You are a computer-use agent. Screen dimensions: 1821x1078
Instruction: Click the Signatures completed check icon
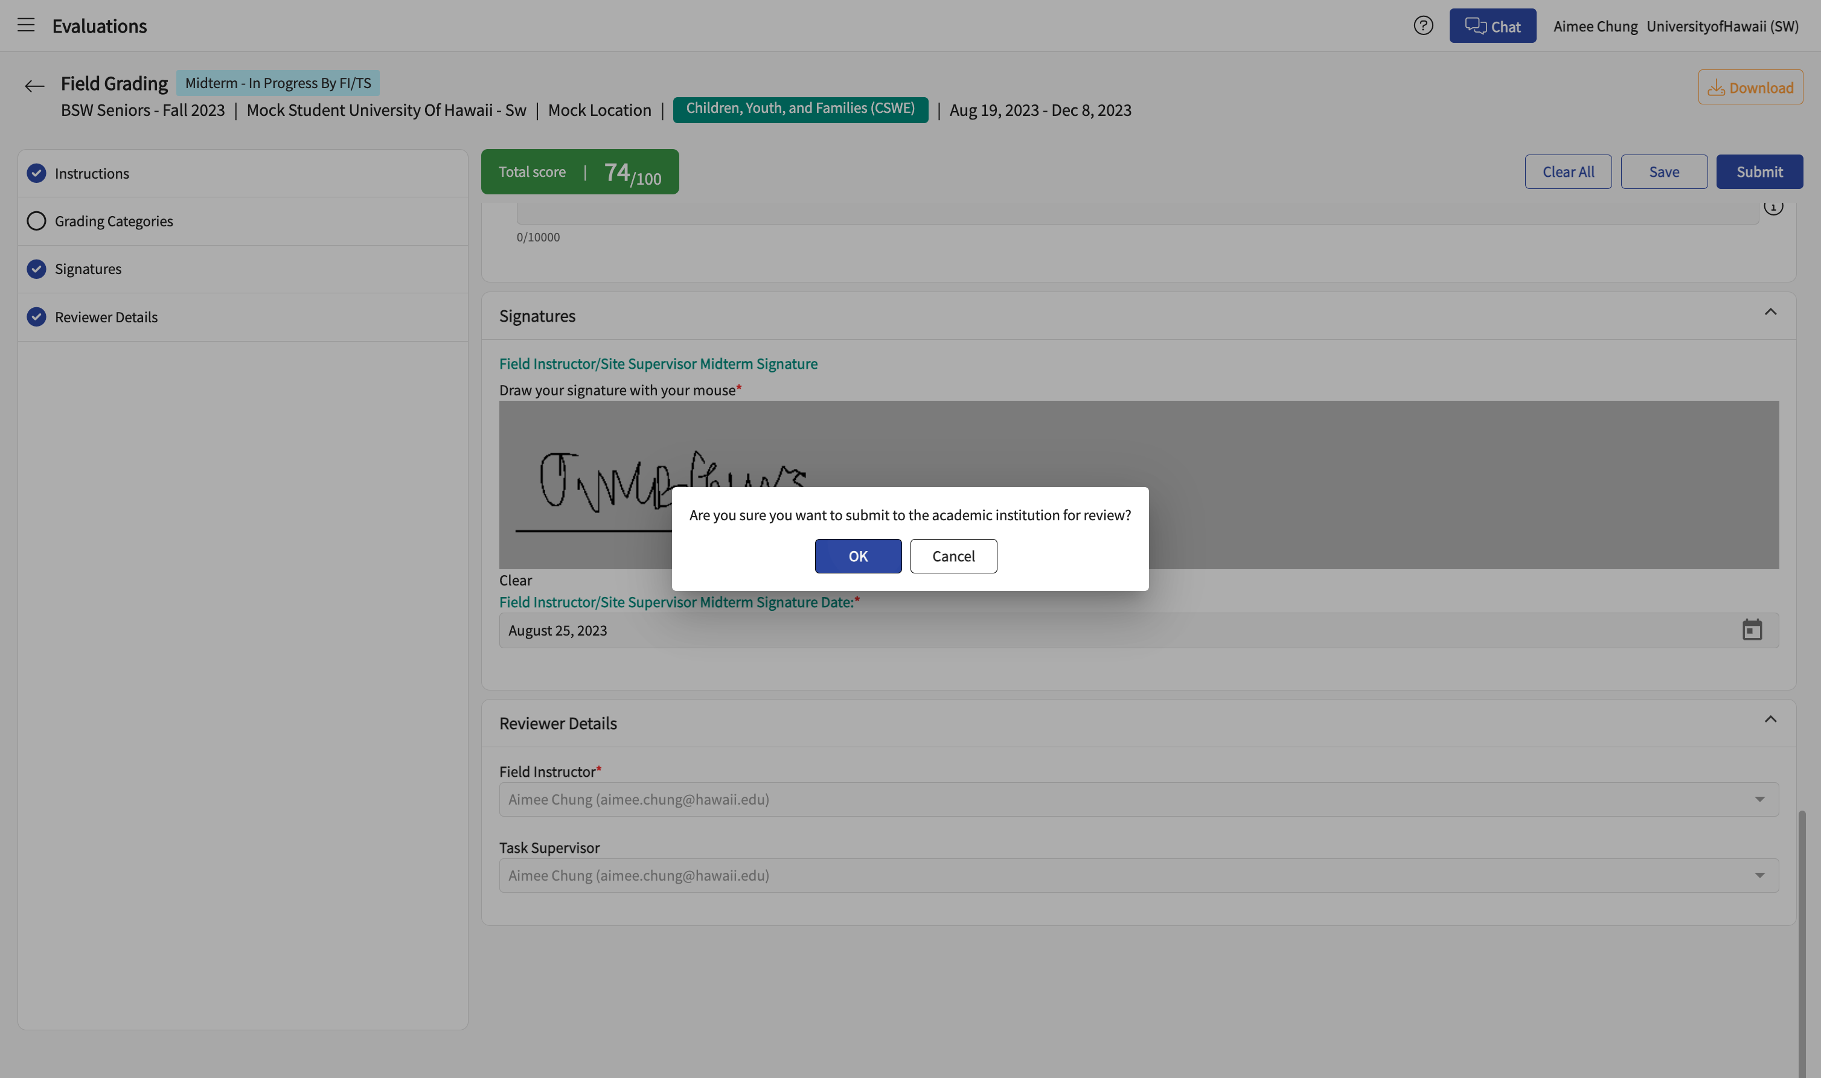[x=36, y=269]
